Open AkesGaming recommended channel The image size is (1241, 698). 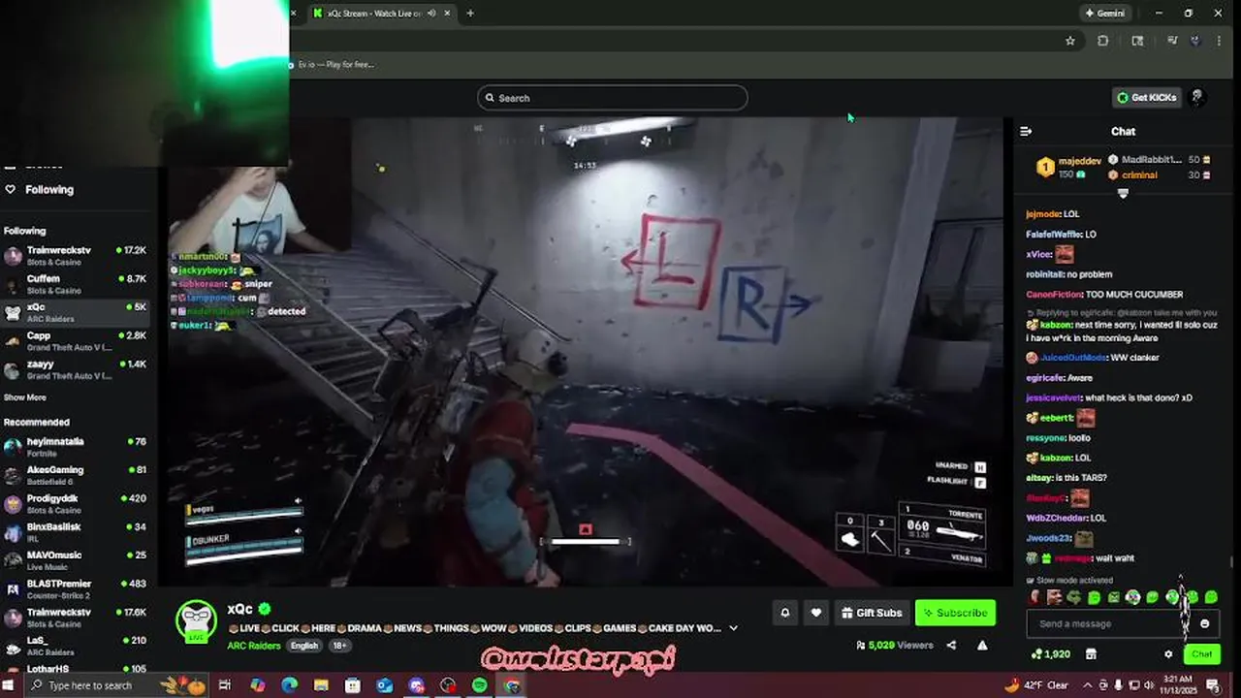click(x=78, y=475)
